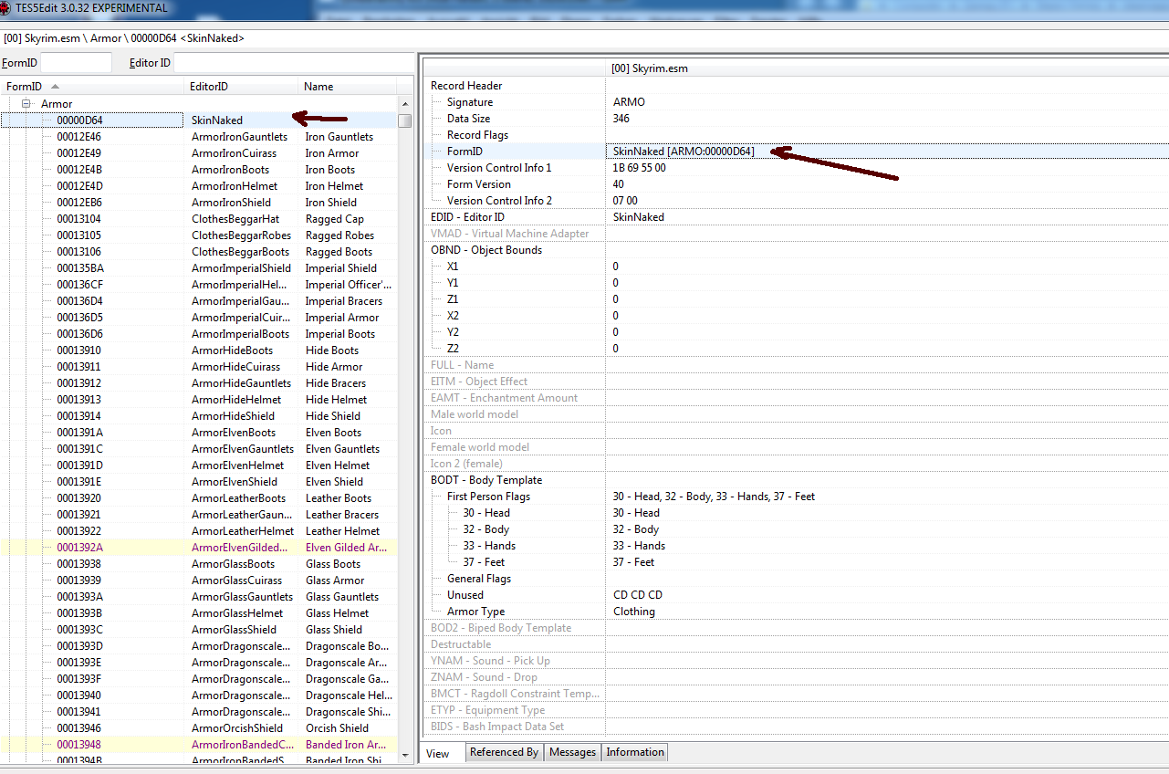1169x774 pixels.
Task: Select the 33 - Hands flag row
Action: 796,546
